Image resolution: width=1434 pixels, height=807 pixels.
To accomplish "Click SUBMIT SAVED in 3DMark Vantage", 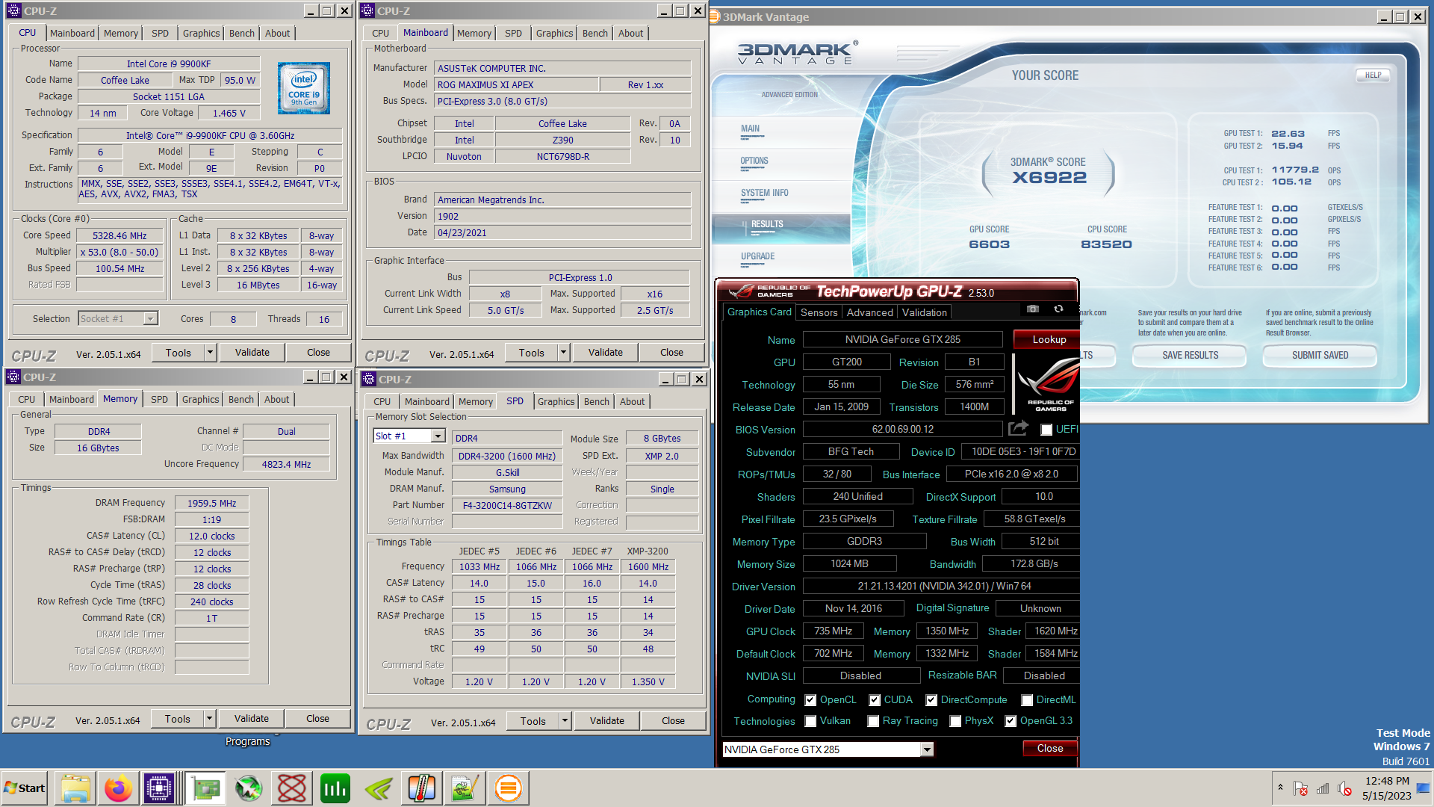I will click(1320, 356).
